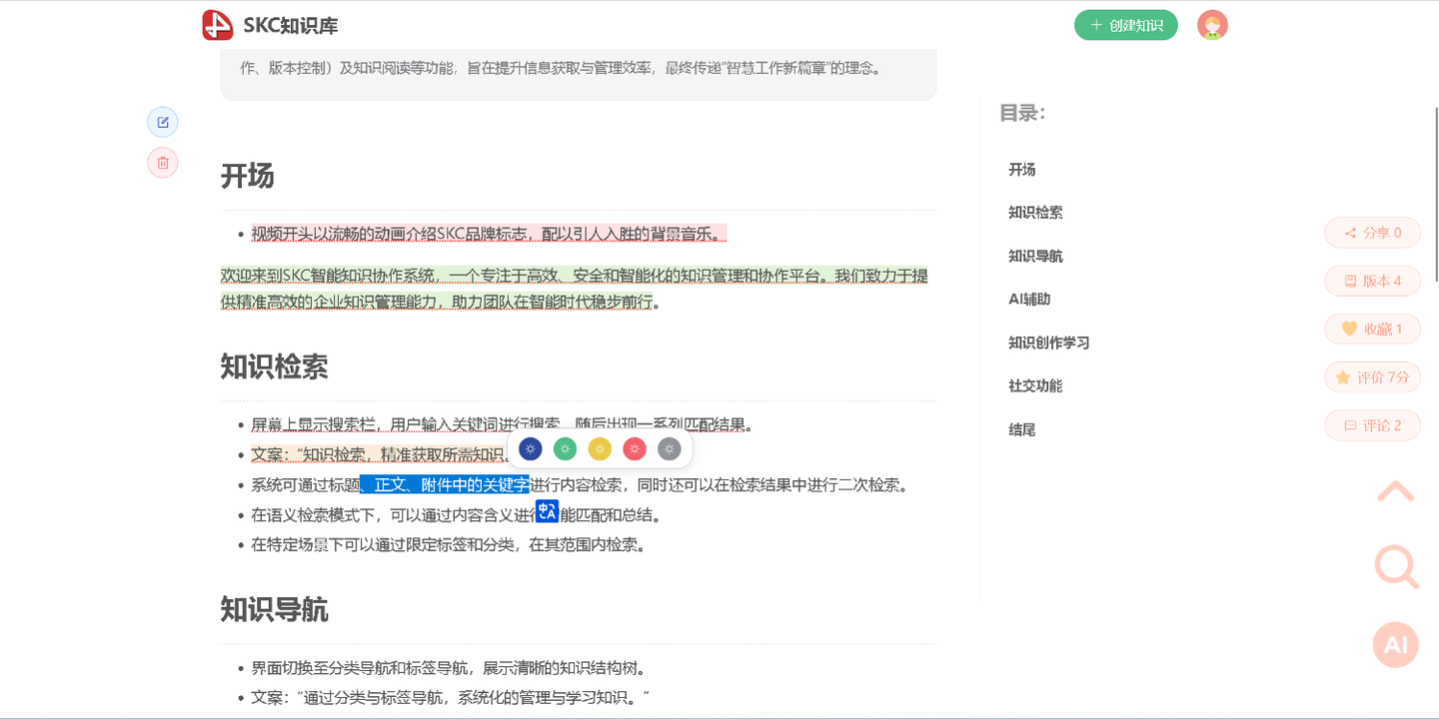Click the red delete trash icon
The height and width of the screenshot is (720, 1439).
click(x=163, y=163)
